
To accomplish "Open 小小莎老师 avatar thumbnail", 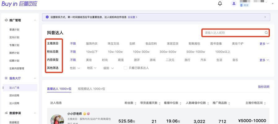I will point(57,119).
